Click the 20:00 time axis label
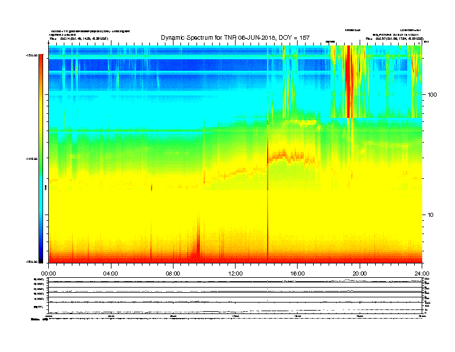455x352 pixels. [x=360, y=274]
